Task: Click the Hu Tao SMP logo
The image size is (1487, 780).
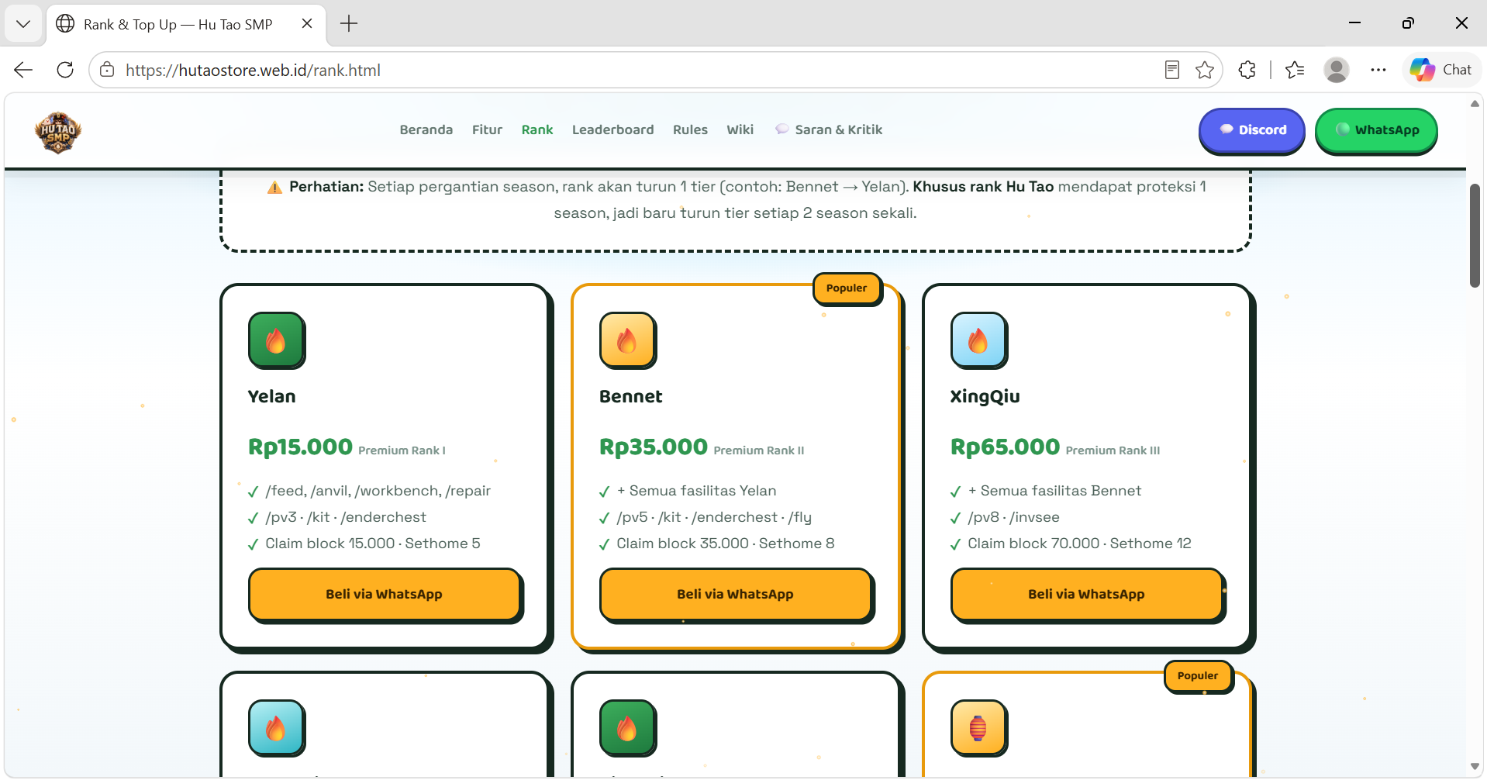Action: (58, 133)
